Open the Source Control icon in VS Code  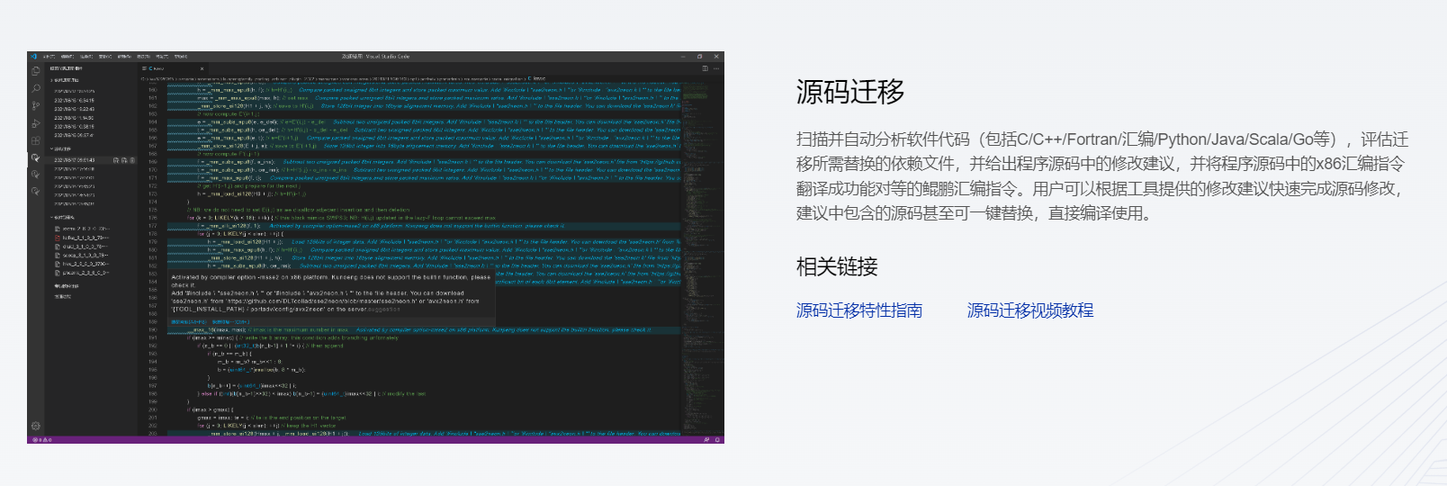pos(35,106)
